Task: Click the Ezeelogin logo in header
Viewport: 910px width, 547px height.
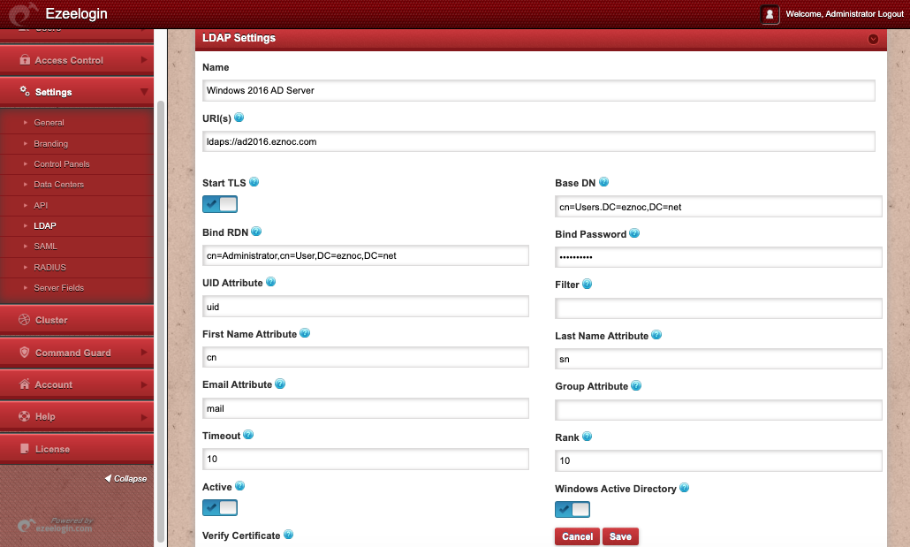Action: pyautogui.click(x=23, y=14)
